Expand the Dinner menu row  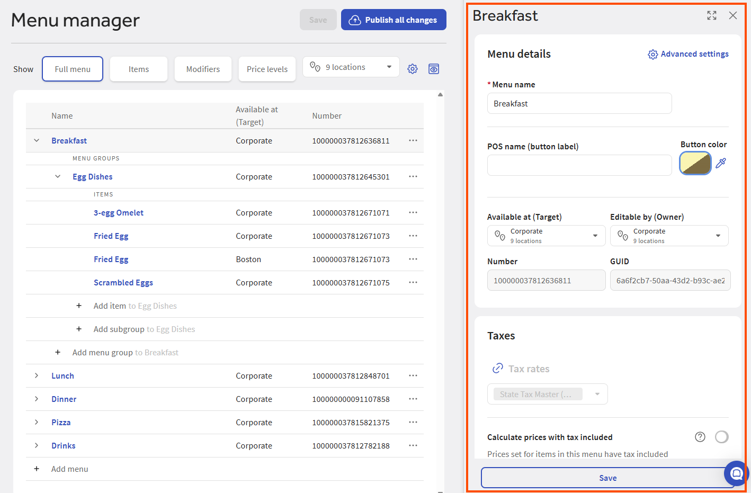pyautogui.click(x=37, y=399)
